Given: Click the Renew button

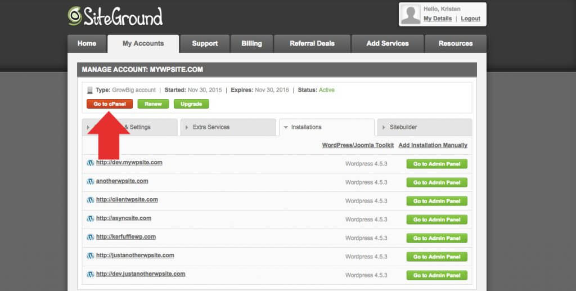Looking at the screenshot, I should pos(153,104).
